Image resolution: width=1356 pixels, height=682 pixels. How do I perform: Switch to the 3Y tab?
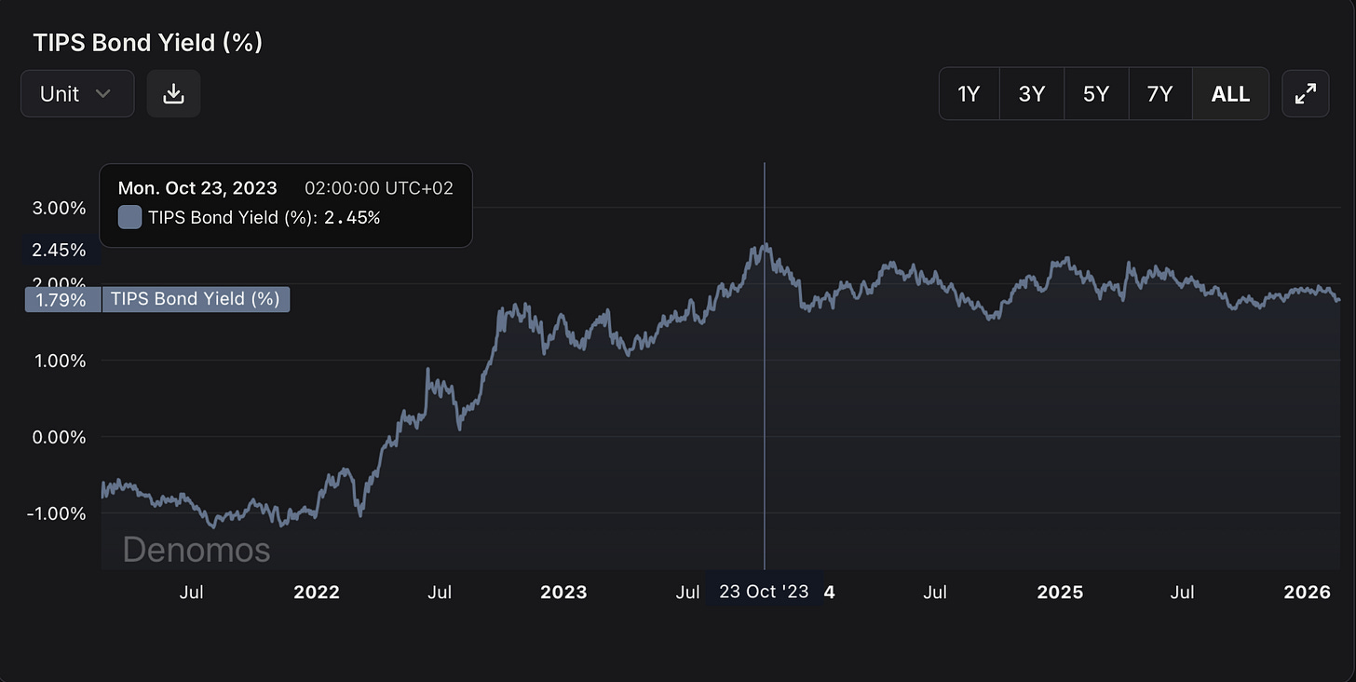click(1032, 93)
